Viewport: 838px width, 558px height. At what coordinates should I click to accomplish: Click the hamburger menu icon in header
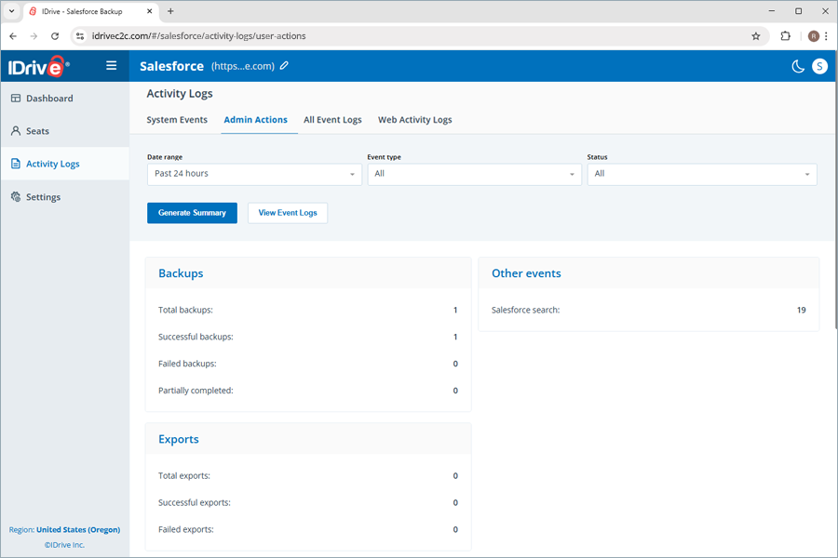pyautogui.click(x=112, y=66)
